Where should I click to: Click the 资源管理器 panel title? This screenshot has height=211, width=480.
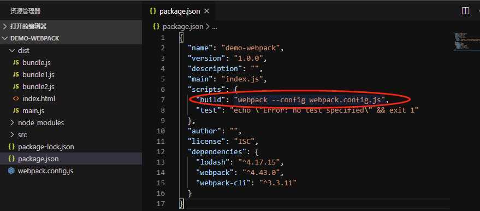(26, 11)
